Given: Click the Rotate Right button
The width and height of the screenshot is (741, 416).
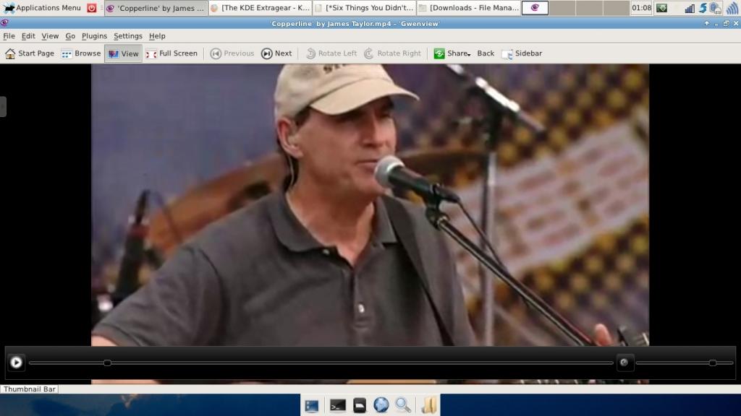Looking at the screenshot, I should 392,53.
